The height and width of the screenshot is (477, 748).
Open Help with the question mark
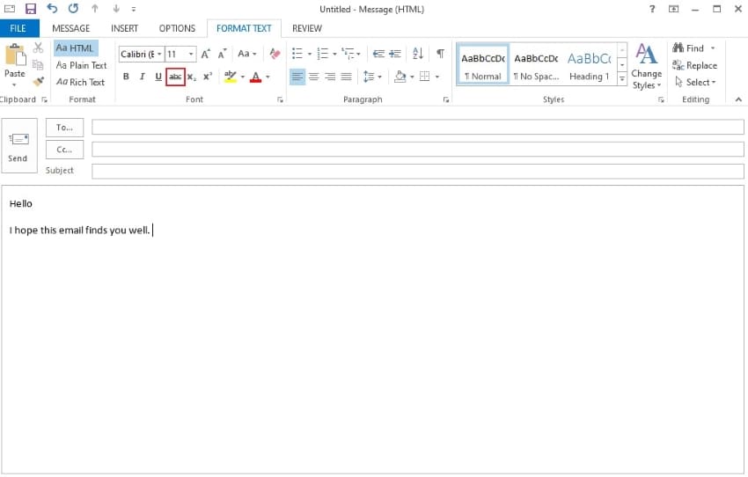[x=652, y=9]
